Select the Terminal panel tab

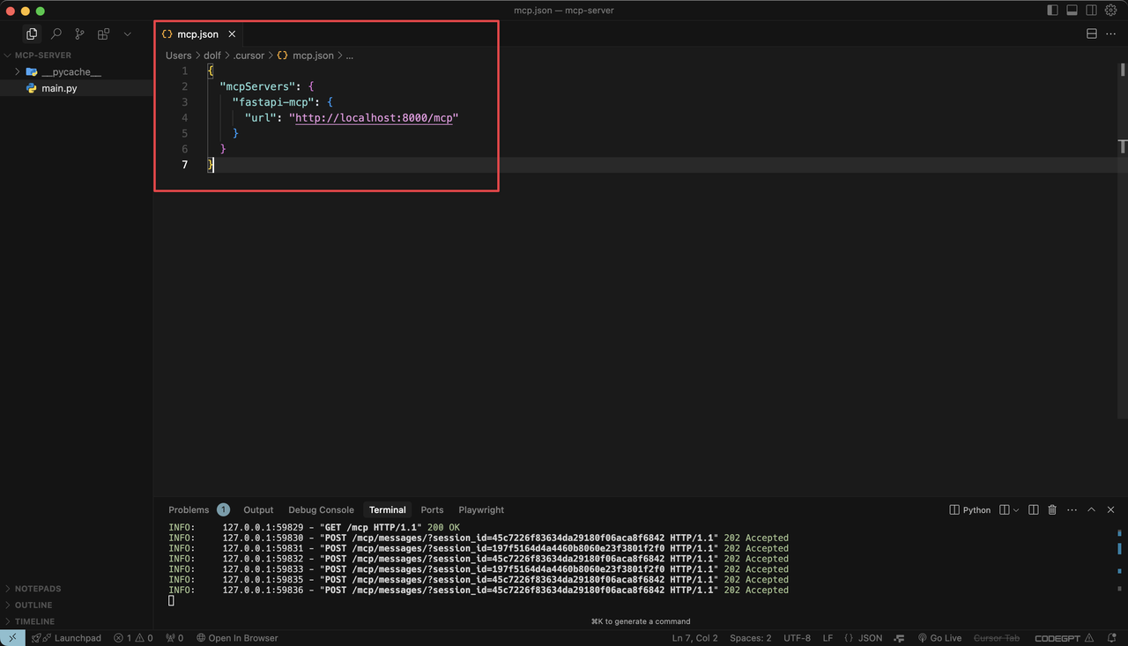388,509
